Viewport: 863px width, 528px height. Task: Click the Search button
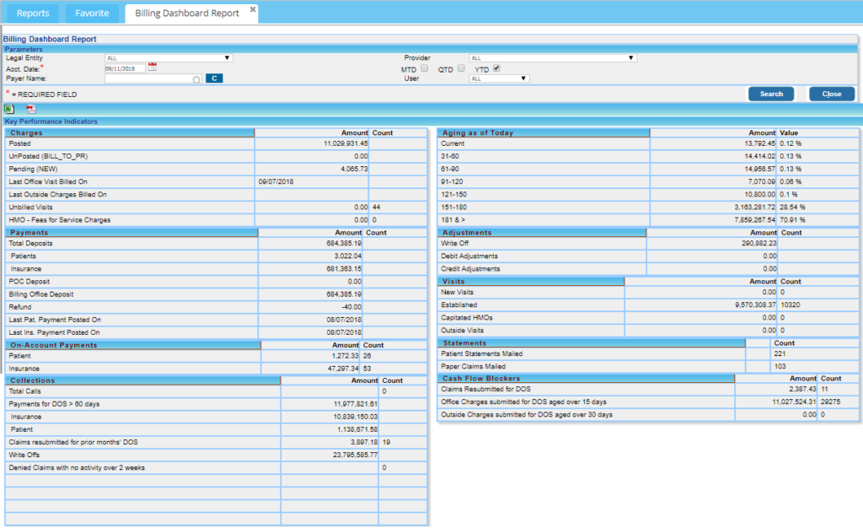click(770, 94)
